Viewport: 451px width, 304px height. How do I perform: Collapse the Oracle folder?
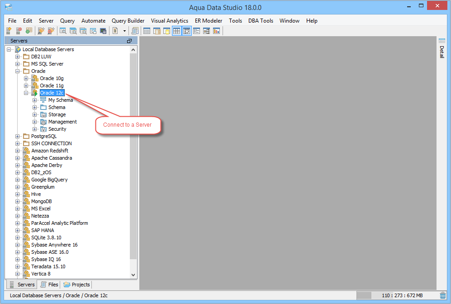(18, 71)
